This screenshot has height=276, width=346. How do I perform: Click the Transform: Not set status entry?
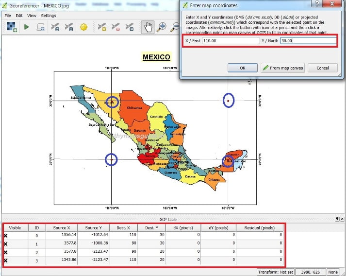click(x=276, y=272)
